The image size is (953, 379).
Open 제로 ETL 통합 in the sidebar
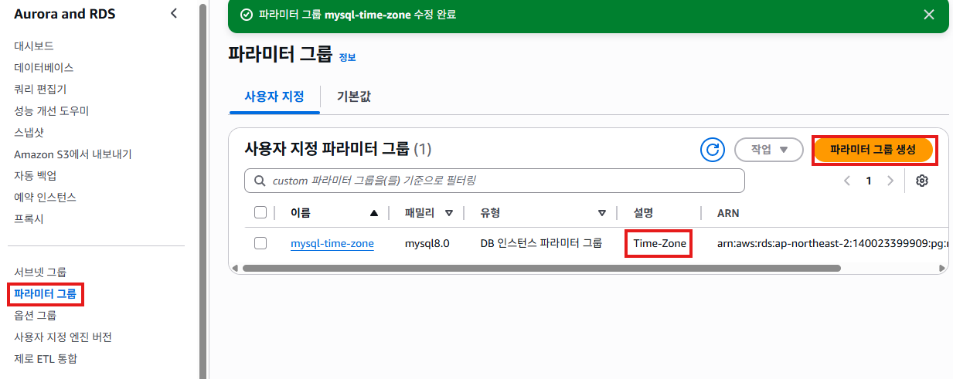click(46, 359)
